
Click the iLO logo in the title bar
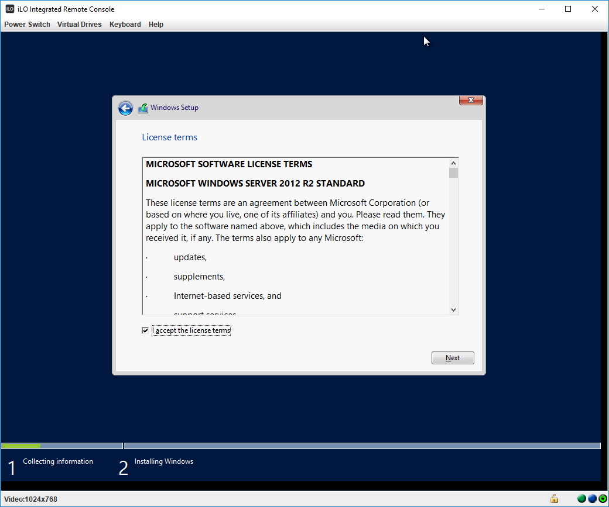(x=10, y=9)
